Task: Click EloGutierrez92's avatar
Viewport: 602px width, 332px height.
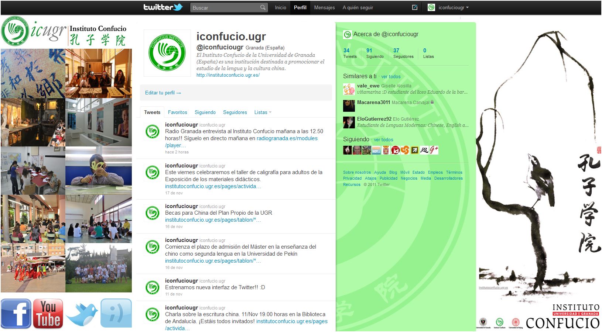Action: pos(349,122)
